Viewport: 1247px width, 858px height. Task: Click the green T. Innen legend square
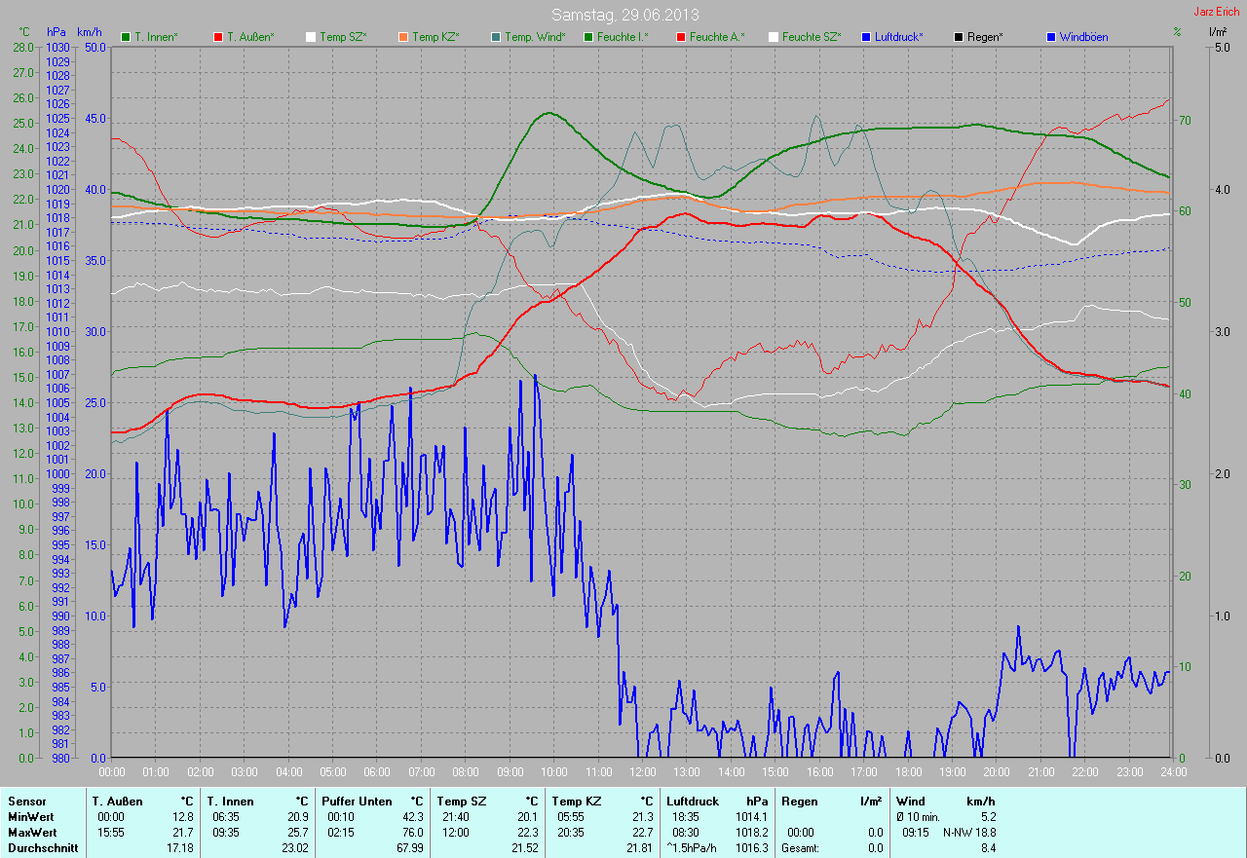click(x=126, y=37)
